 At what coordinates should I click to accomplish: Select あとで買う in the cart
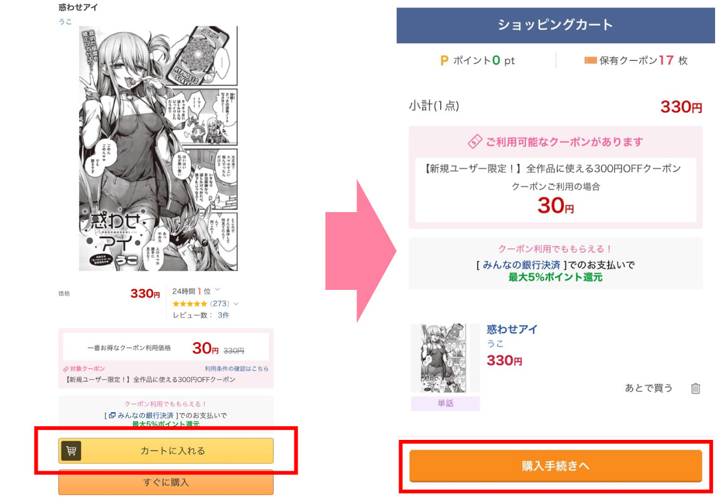coord(649,388)
